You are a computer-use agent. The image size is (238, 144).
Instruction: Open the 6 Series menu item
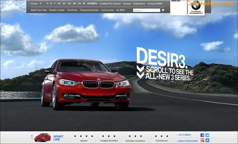51,4
